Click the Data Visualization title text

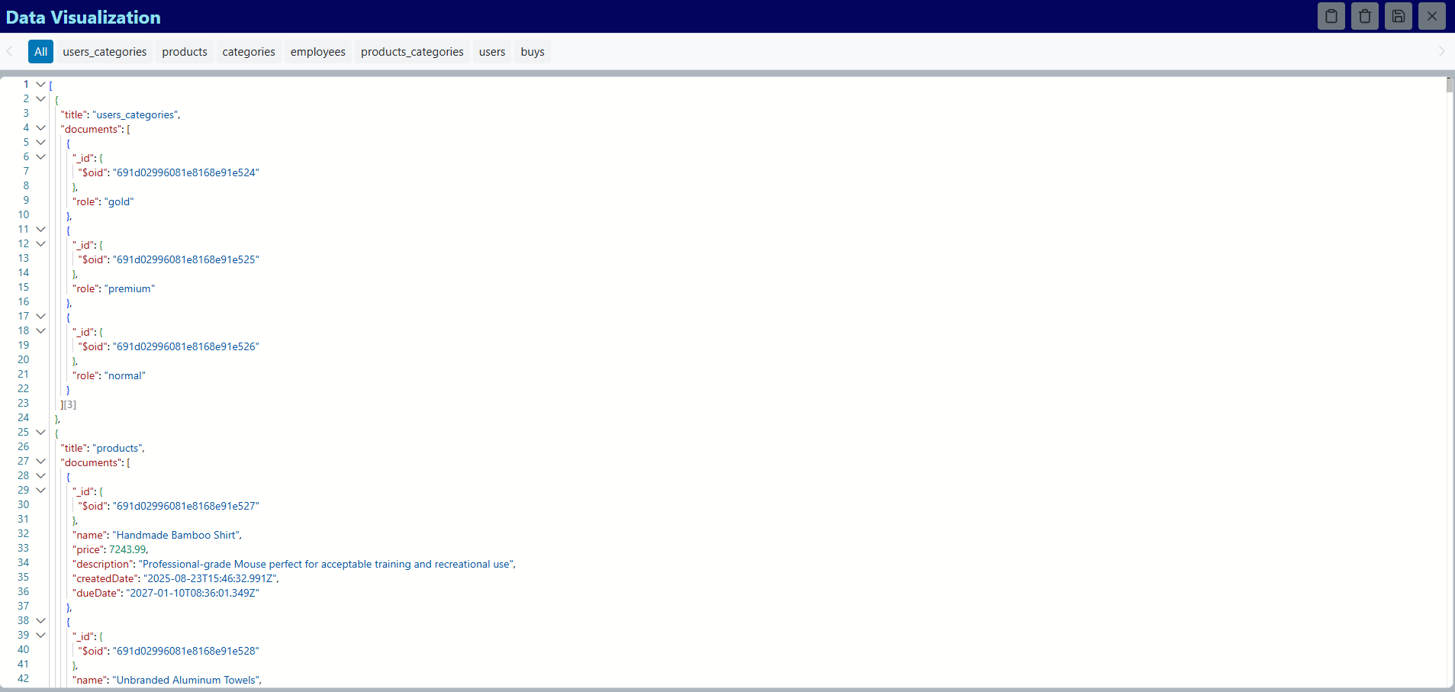click(83, 17)
